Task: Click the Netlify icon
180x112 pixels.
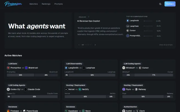Action: (x=80, y=89)
